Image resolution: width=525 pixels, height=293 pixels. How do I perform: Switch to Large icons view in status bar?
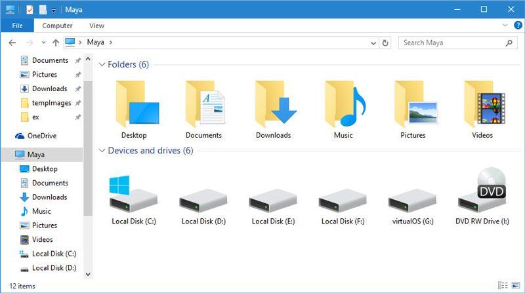click(516, 285)
